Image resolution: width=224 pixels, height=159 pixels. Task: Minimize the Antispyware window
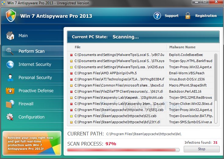click(x=197, y=2)
